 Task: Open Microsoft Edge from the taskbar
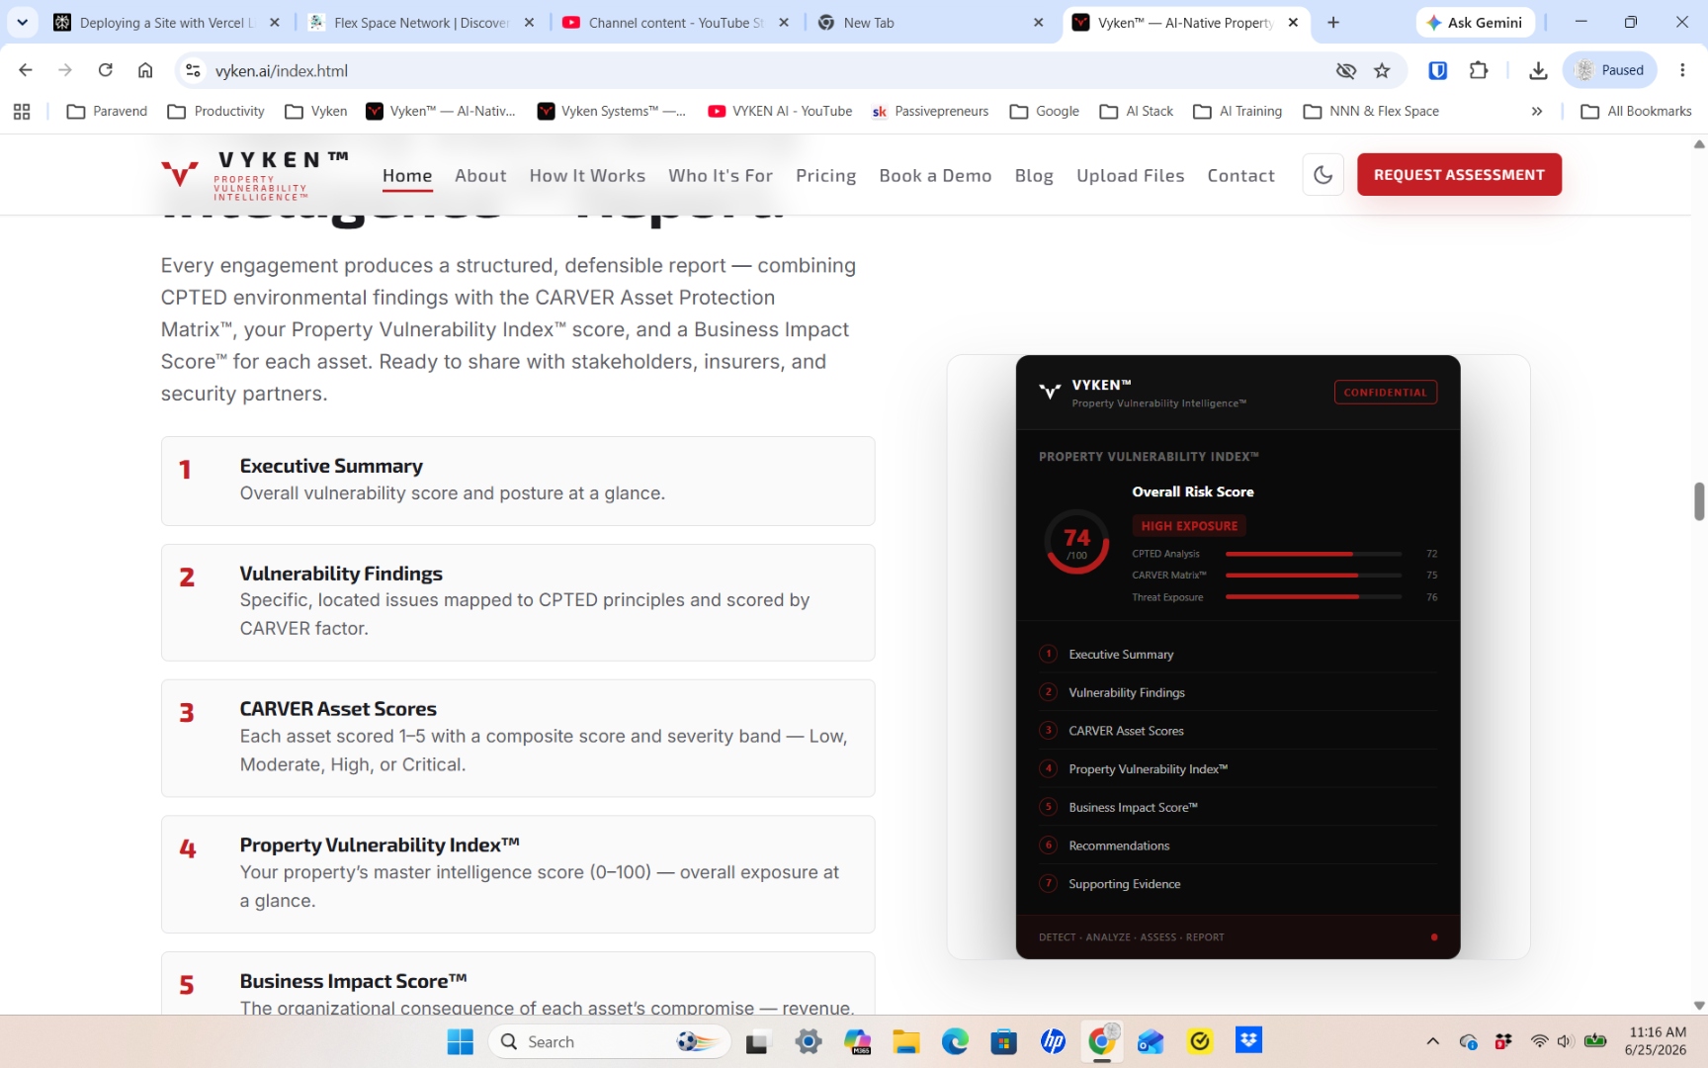(x=955, y=1041)
